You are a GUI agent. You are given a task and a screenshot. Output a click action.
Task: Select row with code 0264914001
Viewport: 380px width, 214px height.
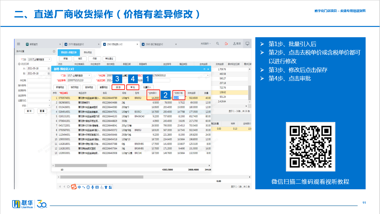[x=131, y=111]
